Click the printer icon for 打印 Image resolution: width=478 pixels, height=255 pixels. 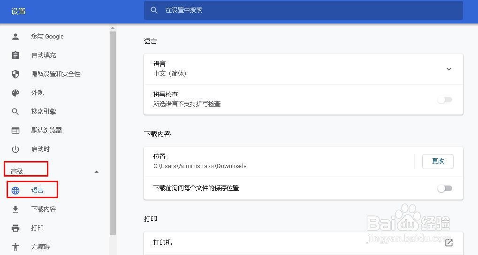[15, 228]
